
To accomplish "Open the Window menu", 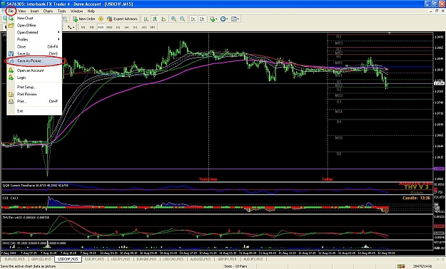I will click(x=76, y=11).
